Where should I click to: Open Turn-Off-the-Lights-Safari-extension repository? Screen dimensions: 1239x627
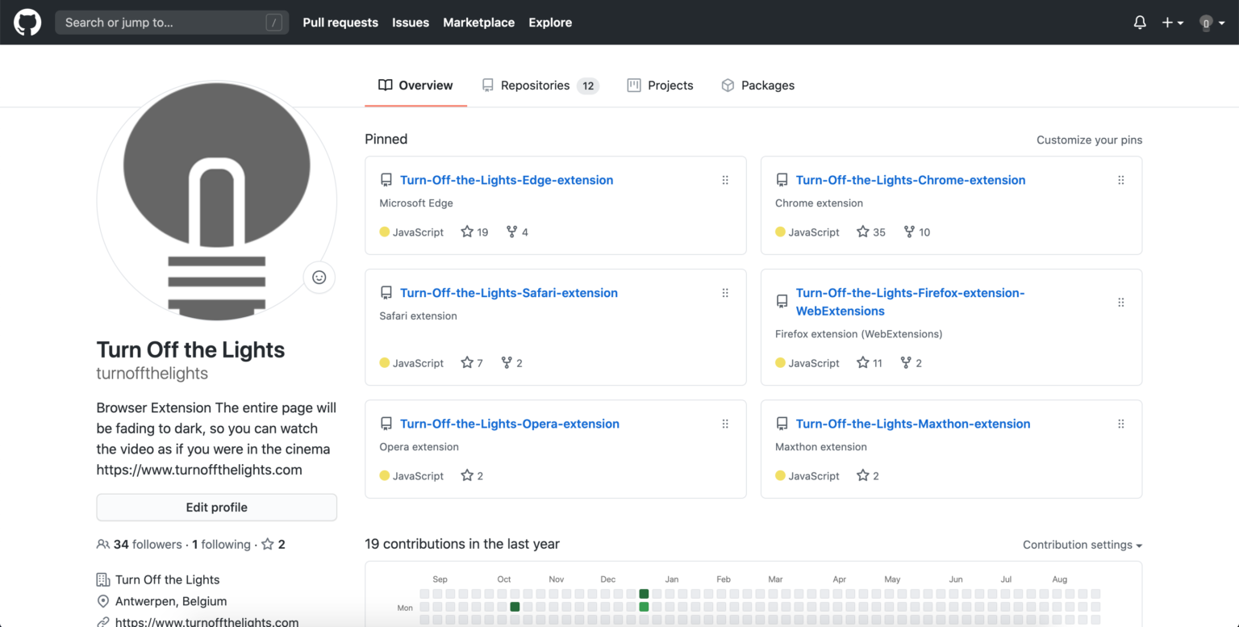(509, 293)
